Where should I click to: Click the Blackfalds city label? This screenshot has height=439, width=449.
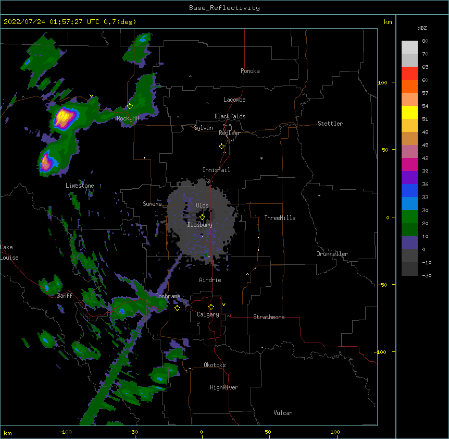(230, 116)
